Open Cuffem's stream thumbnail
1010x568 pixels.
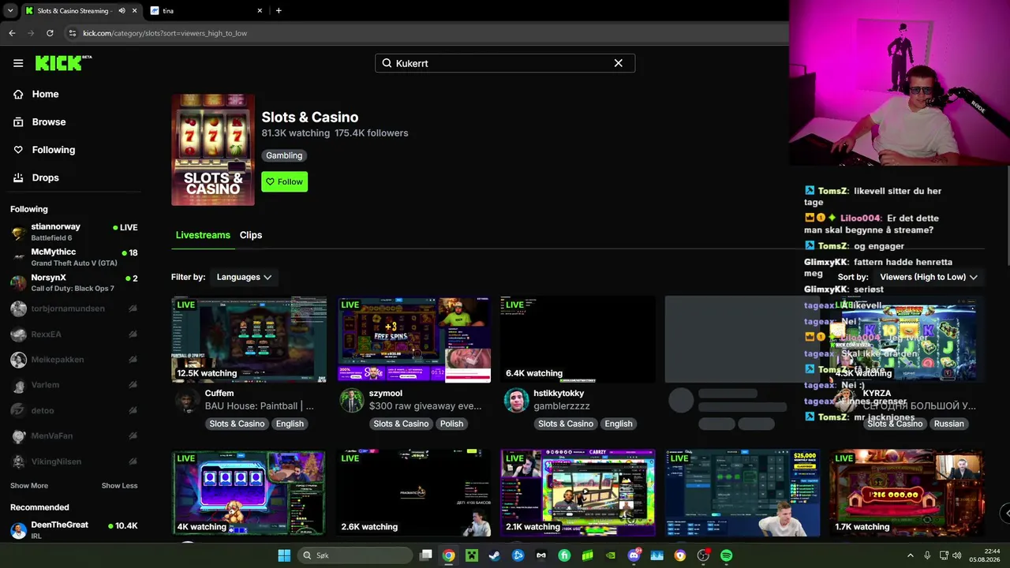[x=249, y=339]
